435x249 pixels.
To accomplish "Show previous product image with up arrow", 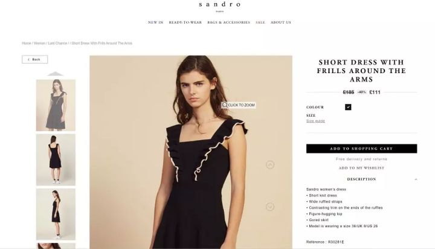I will 270,165.
